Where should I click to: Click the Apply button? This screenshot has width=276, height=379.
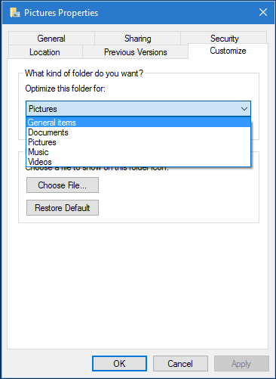pyautogui.click(x=241, y=363)
